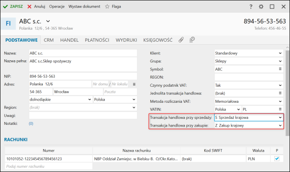Click the city field Wrocław

pyautogui.click(x=78, y=92)
